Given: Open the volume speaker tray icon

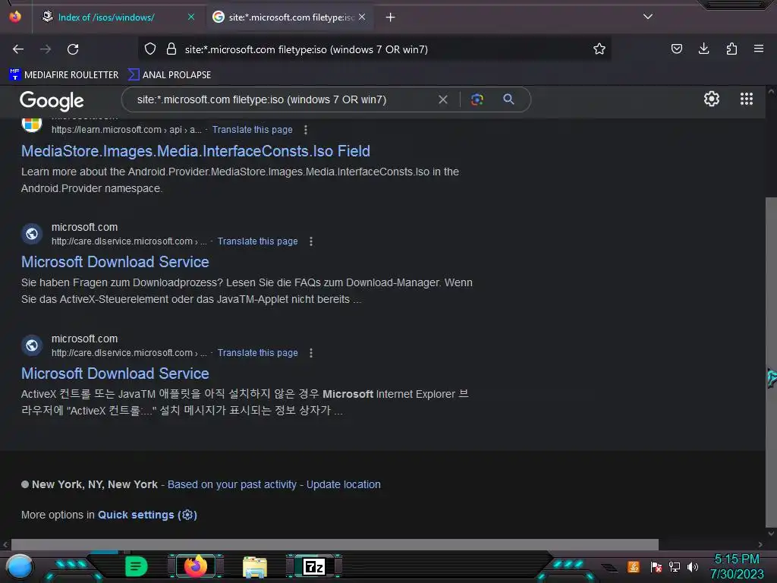Looking at the screenshot, I should (x=693, y=566).
